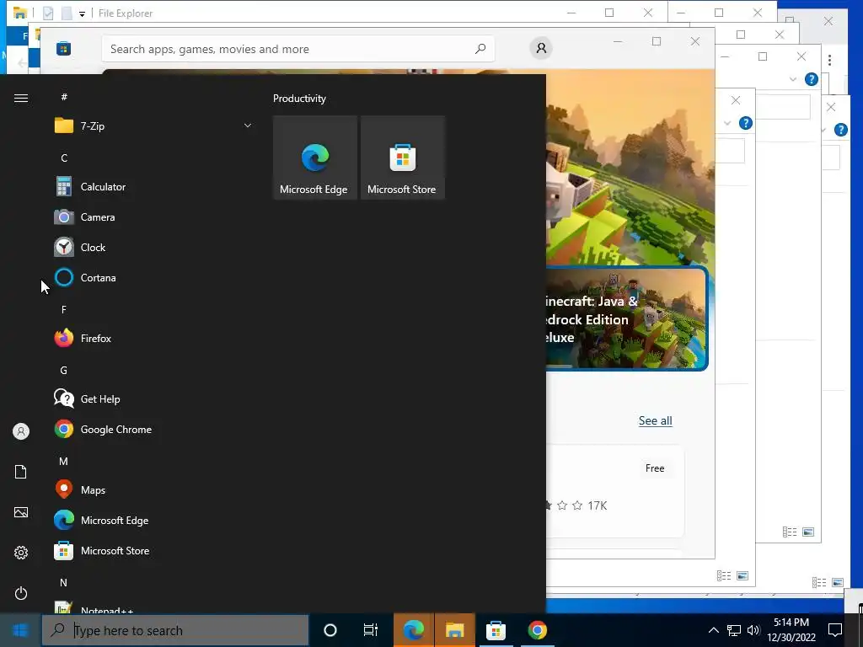This screenshot has height=647, width=863.
Task: Jump to letter G section header
Action: (x=64, y=371)
